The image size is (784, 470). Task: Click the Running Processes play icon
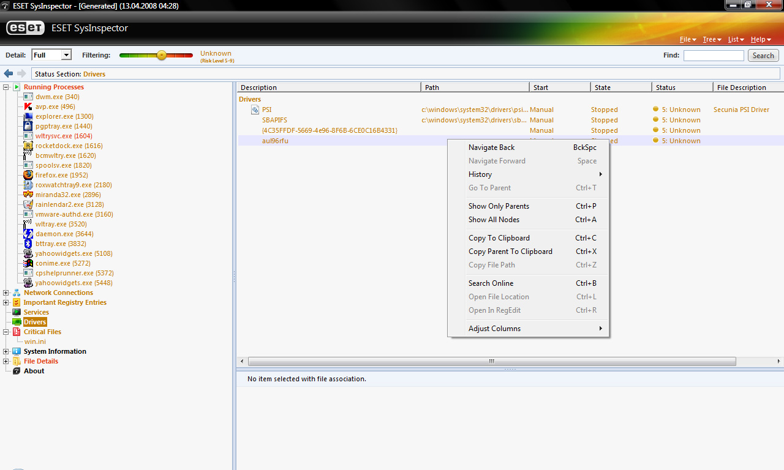tap(17, 87)
